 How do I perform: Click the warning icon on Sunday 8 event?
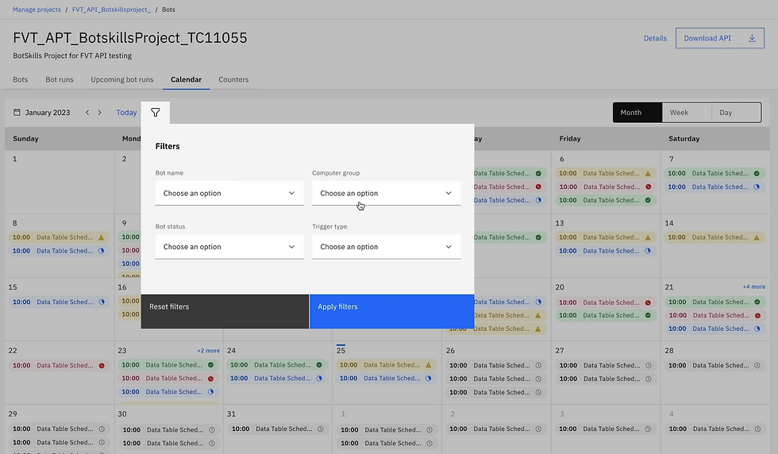click(102, 237)
